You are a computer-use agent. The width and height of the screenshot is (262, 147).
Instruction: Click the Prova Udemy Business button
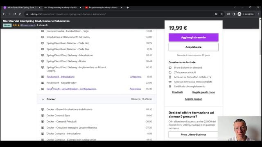coord(193,134)
